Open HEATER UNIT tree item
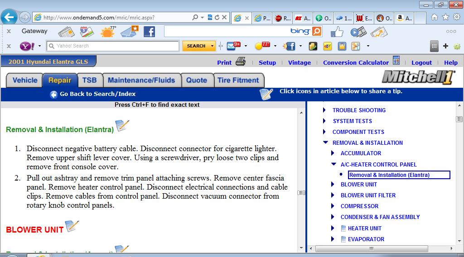This screenshot has width=464, height=257. click(365, 228)
